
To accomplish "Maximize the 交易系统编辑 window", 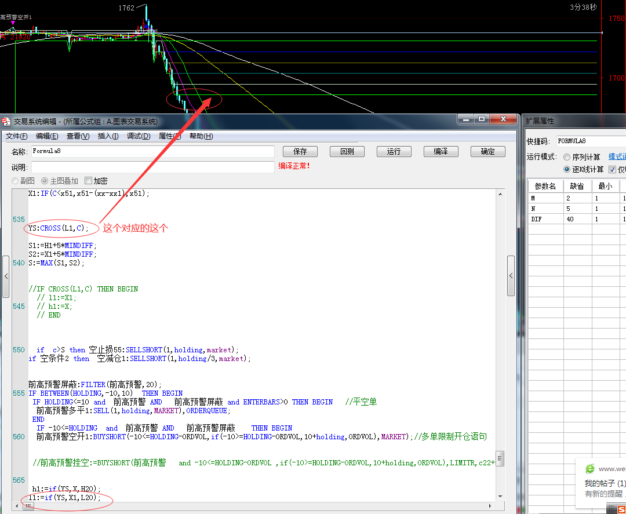I will point(482,119).
